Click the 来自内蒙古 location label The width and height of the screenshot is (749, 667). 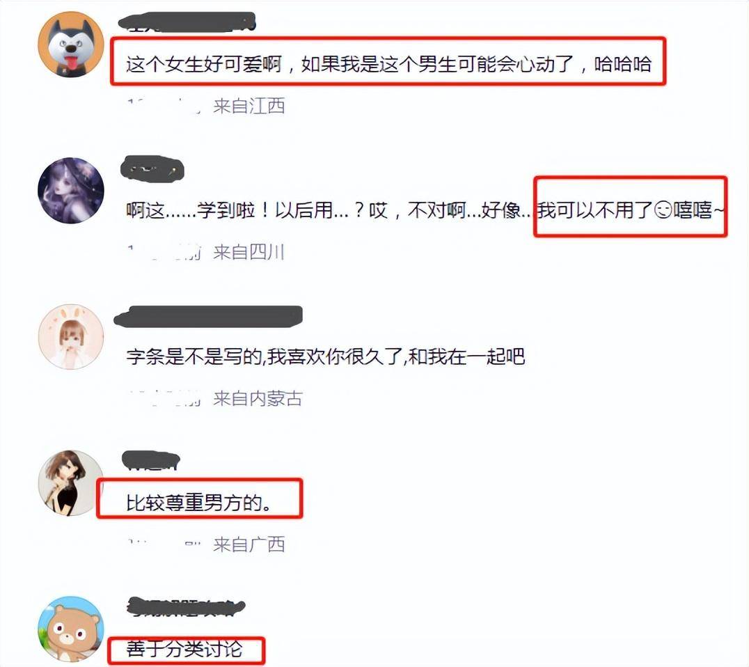[x=258, y=398]
